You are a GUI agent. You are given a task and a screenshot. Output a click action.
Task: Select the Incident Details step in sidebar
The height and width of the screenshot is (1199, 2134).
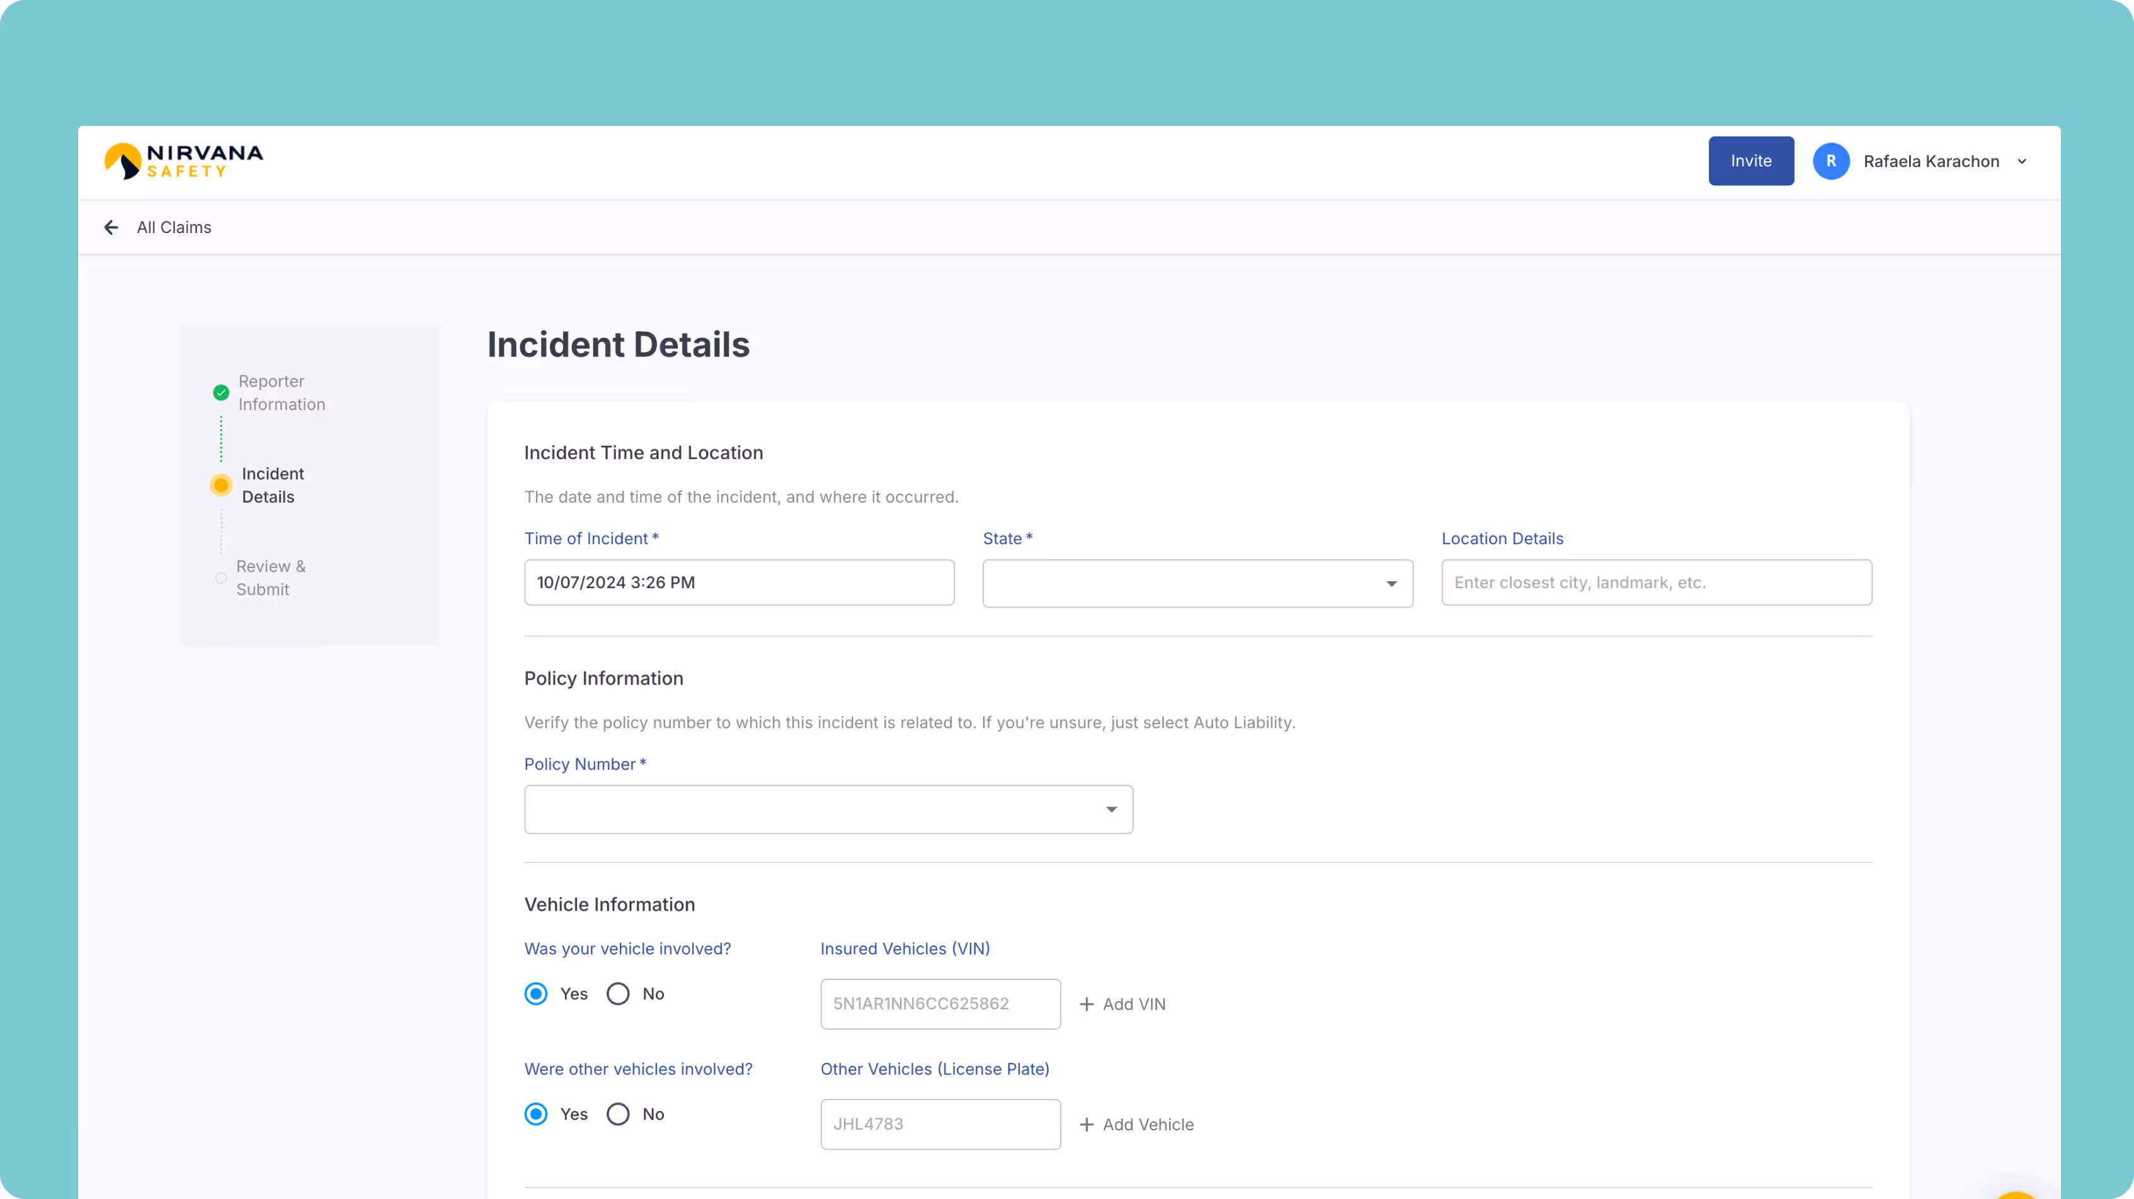271,484
